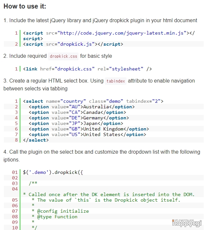
Task: Click the inline 'dropkick.css' code label
Action: pos(63,56)
